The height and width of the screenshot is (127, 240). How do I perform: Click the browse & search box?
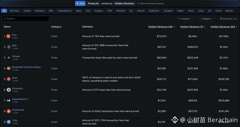151,3
